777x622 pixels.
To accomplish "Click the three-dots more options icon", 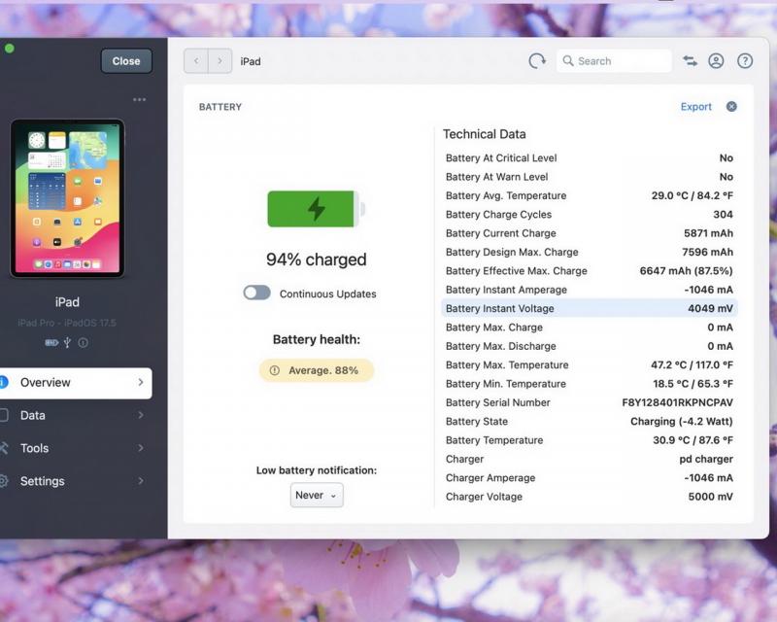I will 140,99.
